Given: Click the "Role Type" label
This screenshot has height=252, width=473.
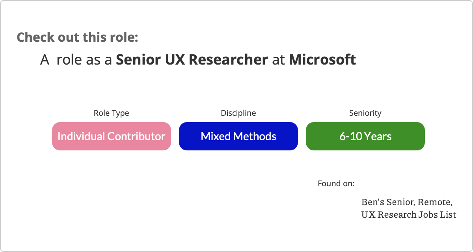Looking at the screenshot, I should tap(111, 113).
